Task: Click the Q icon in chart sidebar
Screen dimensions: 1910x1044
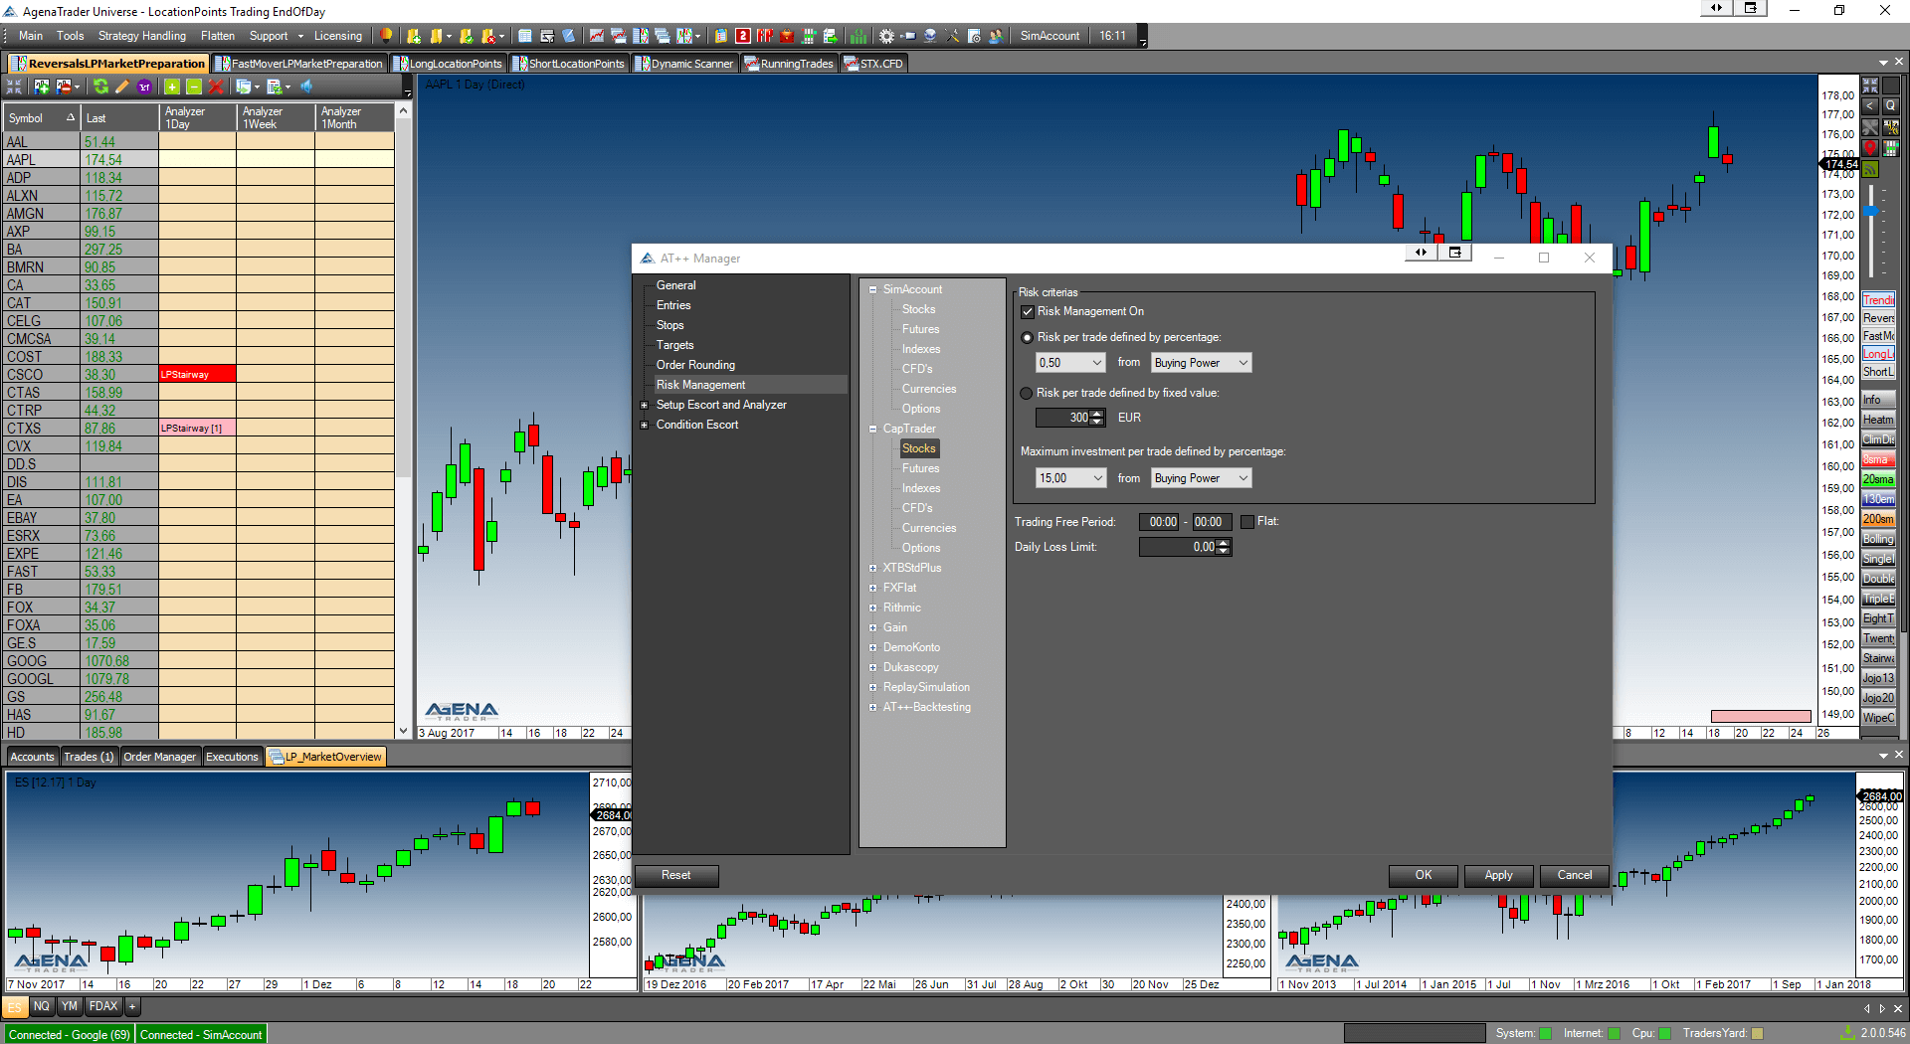Action: [1891, 105]
